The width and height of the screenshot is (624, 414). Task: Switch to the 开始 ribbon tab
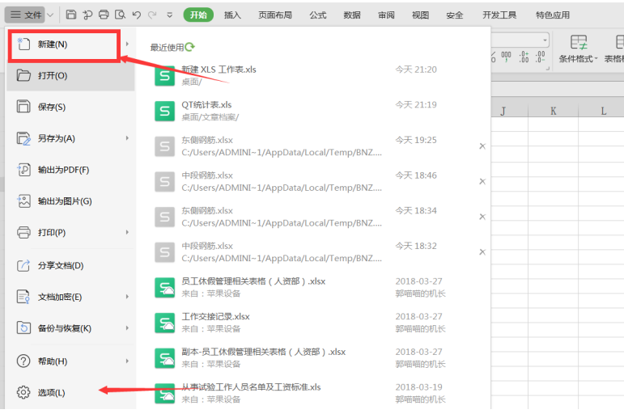pyautogui.click(x=198, y=15)
